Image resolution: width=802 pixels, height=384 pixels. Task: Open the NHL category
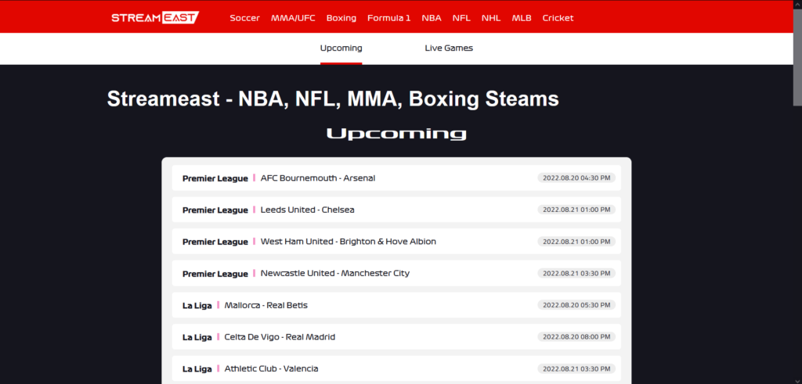(x=491, y=18)
